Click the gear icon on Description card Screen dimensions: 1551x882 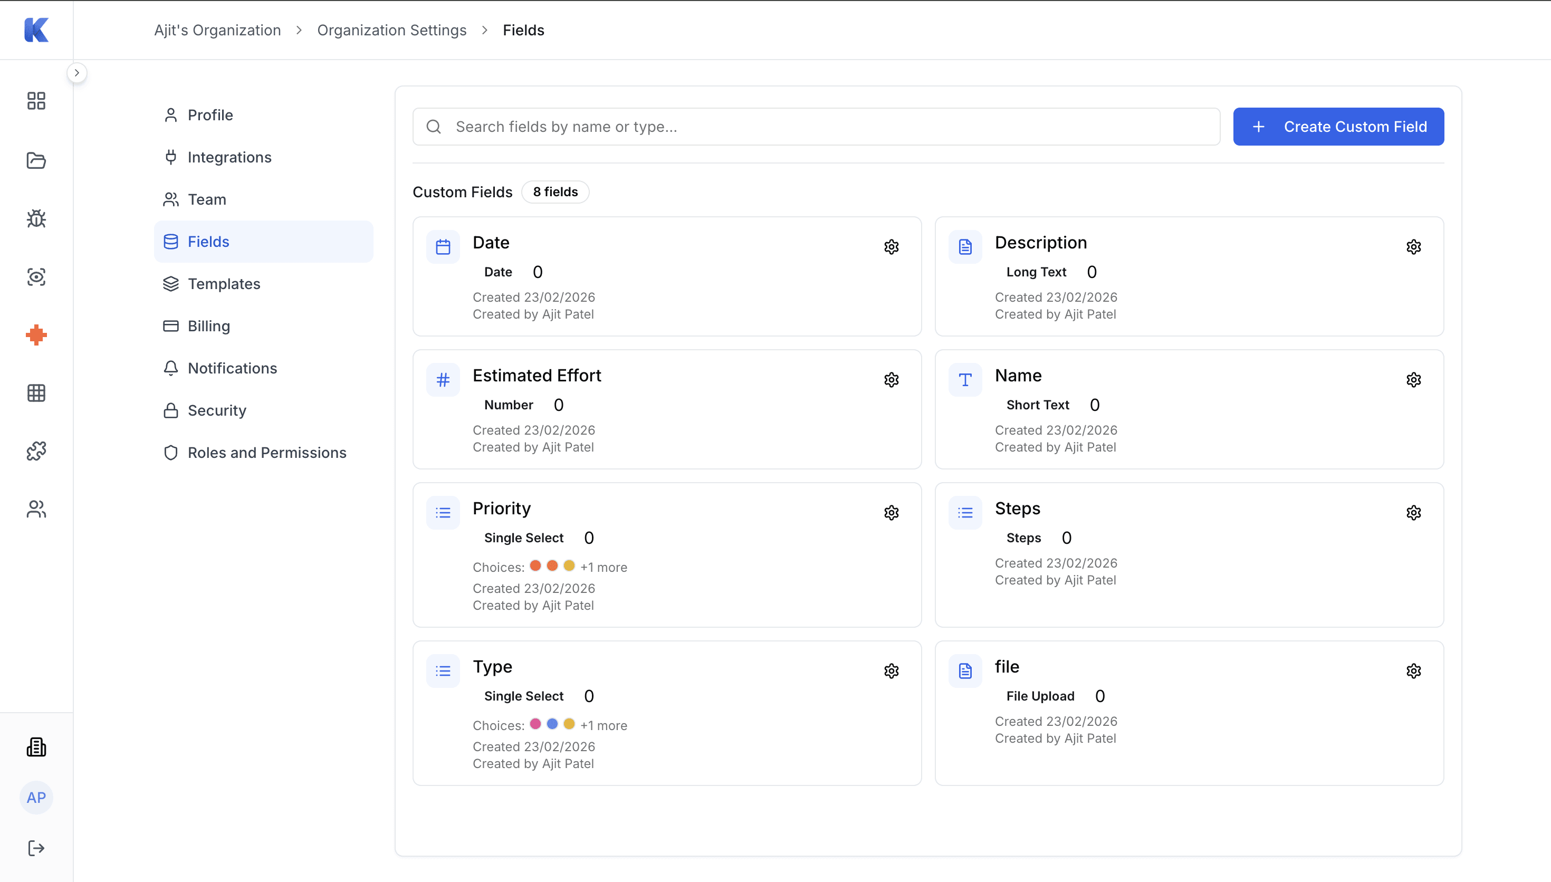(x=1413, y=247)
